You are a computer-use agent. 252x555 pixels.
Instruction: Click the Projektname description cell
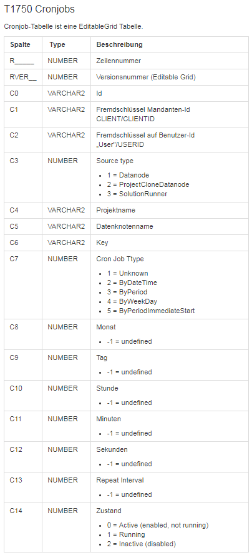[x=170, y=210]
